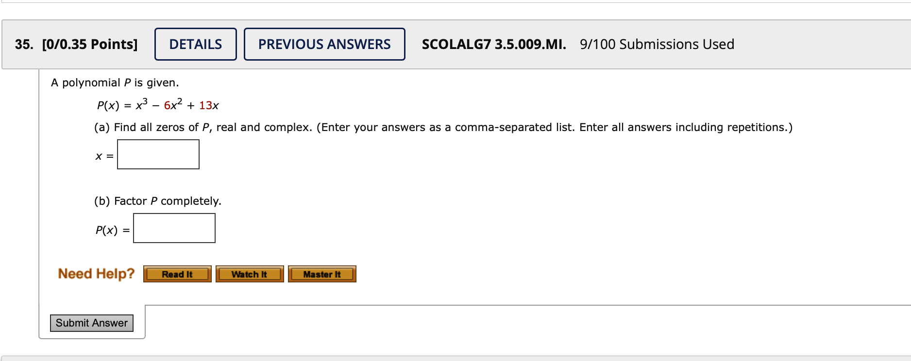Click the polynomial equation P(x) text
Image resolution: width=911 pixels, height=361 pixels.
(158, 103)
